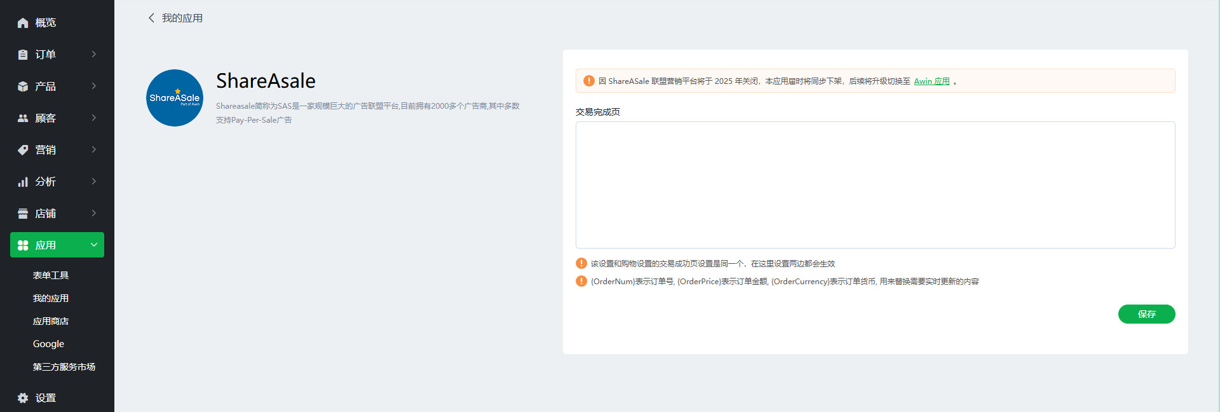
Task: Open 第三方服务市场 in the sidebar
Action: [64, 367]
